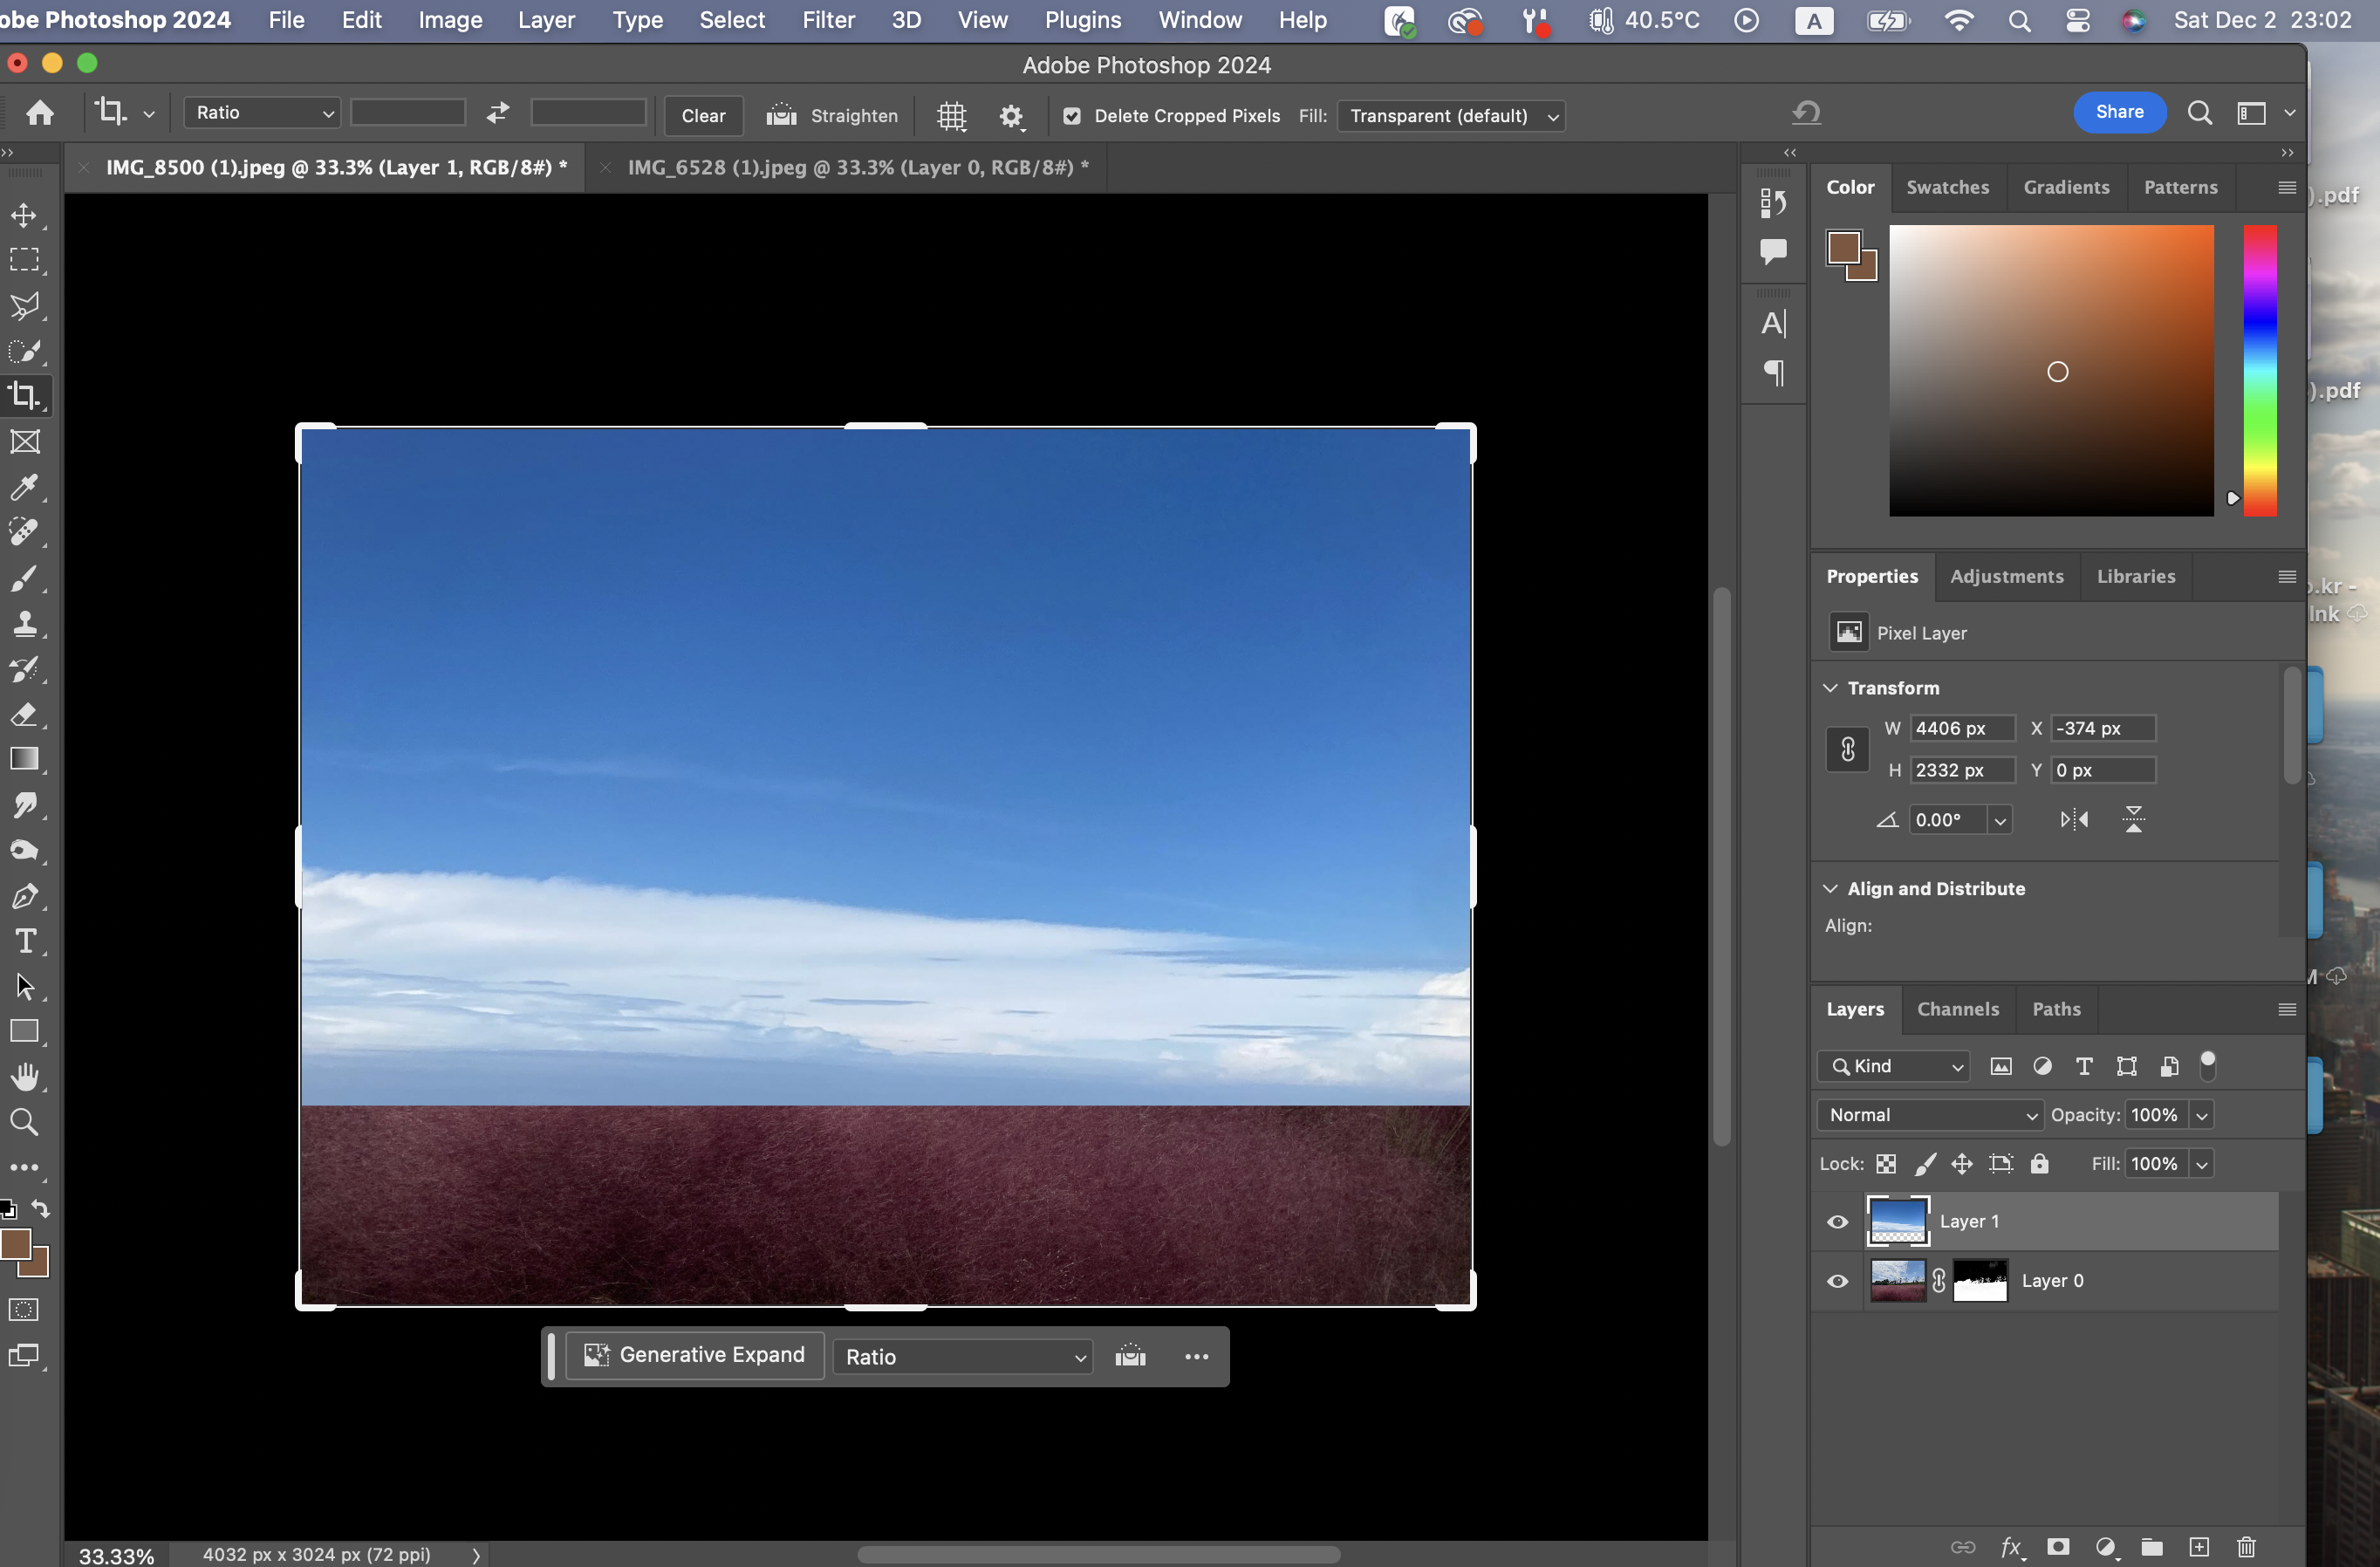The image size is (2380, 1567).
Task: Switch to the Channels tab
Action: [1957, 1009]
